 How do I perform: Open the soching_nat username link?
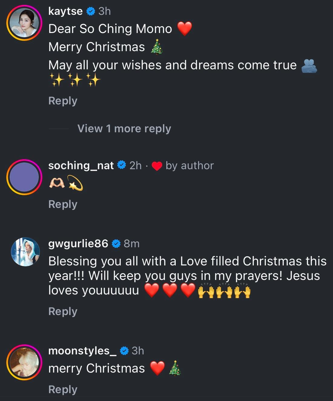click(81, 166)
